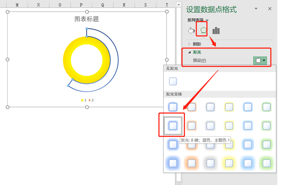This screenshot has height=185, width=289.
Task: Select the 图表标题 chart title
Action: point(87,19)
